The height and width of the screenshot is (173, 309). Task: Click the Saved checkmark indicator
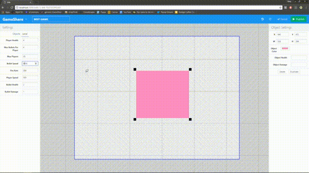tap(282, 19)
